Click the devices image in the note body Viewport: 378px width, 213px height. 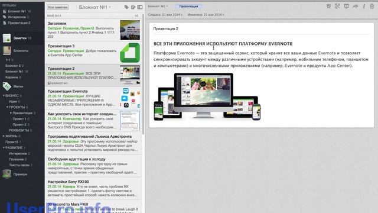(207, 96)
